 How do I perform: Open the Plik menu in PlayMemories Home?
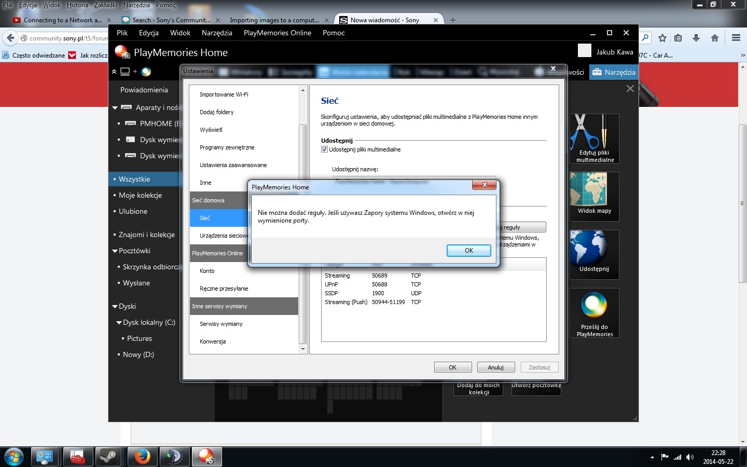(122, 33)
